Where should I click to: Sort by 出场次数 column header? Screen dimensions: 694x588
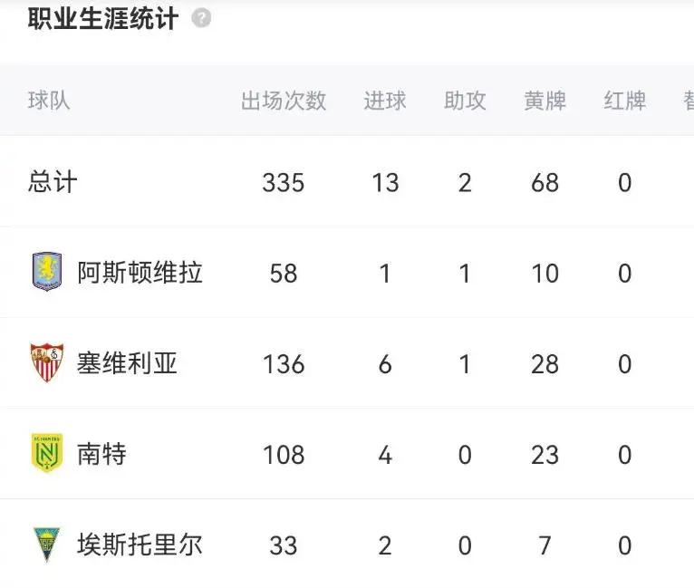click(x=284, y=101)
